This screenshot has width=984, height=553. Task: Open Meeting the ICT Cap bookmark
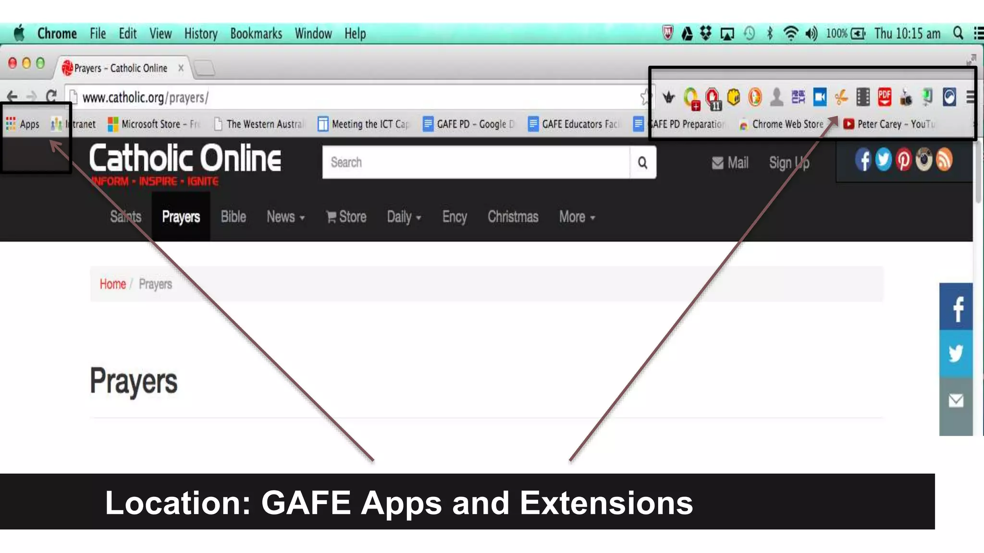(x=364, y=124)
